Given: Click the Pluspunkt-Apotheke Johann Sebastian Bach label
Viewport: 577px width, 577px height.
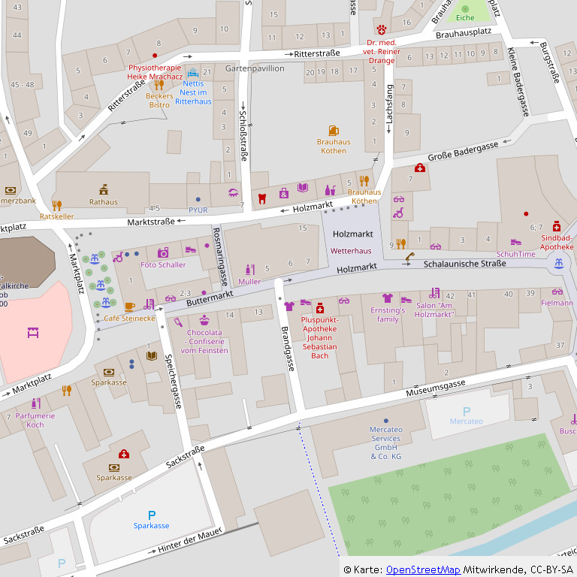Looking at the screenshot, I should click(320, 337).
